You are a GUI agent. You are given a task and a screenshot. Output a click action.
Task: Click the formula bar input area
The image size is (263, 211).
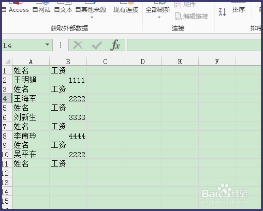click(194, 45)
